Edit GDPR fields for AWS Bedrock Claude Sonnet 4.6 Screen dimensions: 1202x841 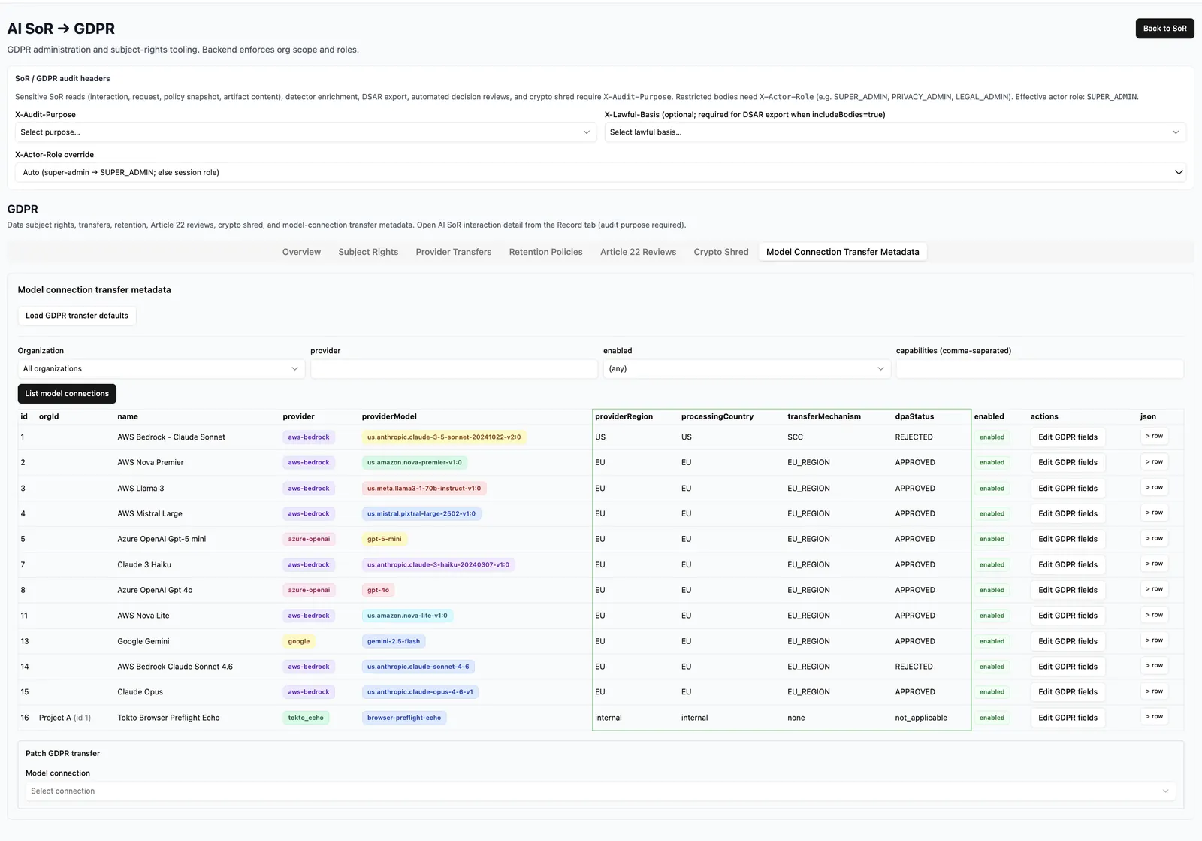[x=1068, y=667]
